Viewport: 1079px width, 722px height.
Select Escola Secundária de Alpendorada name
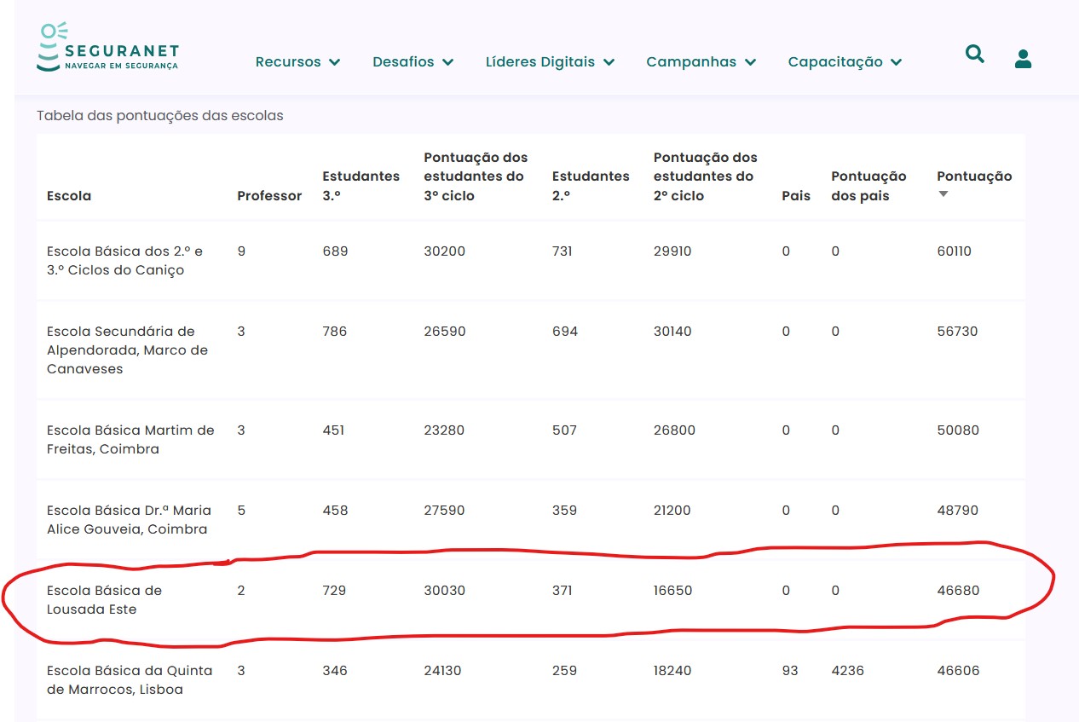coord(127,350)
